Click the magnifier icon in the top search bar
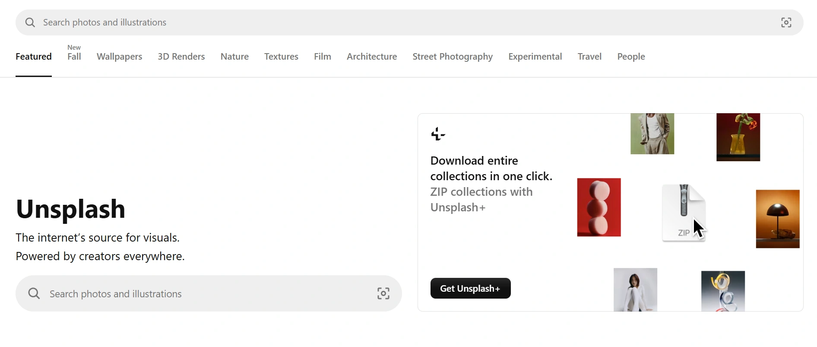Image resolution: width=817 pixels, height=347 pixels. pyautogui.click(x=30, y=22)
